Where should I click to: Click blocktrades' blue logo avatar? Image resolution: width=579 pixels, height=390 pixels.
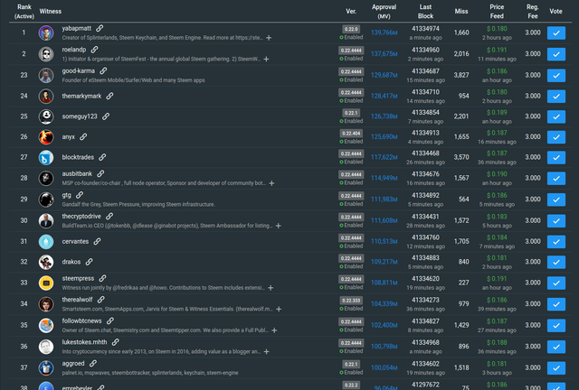tap(46, 158)
